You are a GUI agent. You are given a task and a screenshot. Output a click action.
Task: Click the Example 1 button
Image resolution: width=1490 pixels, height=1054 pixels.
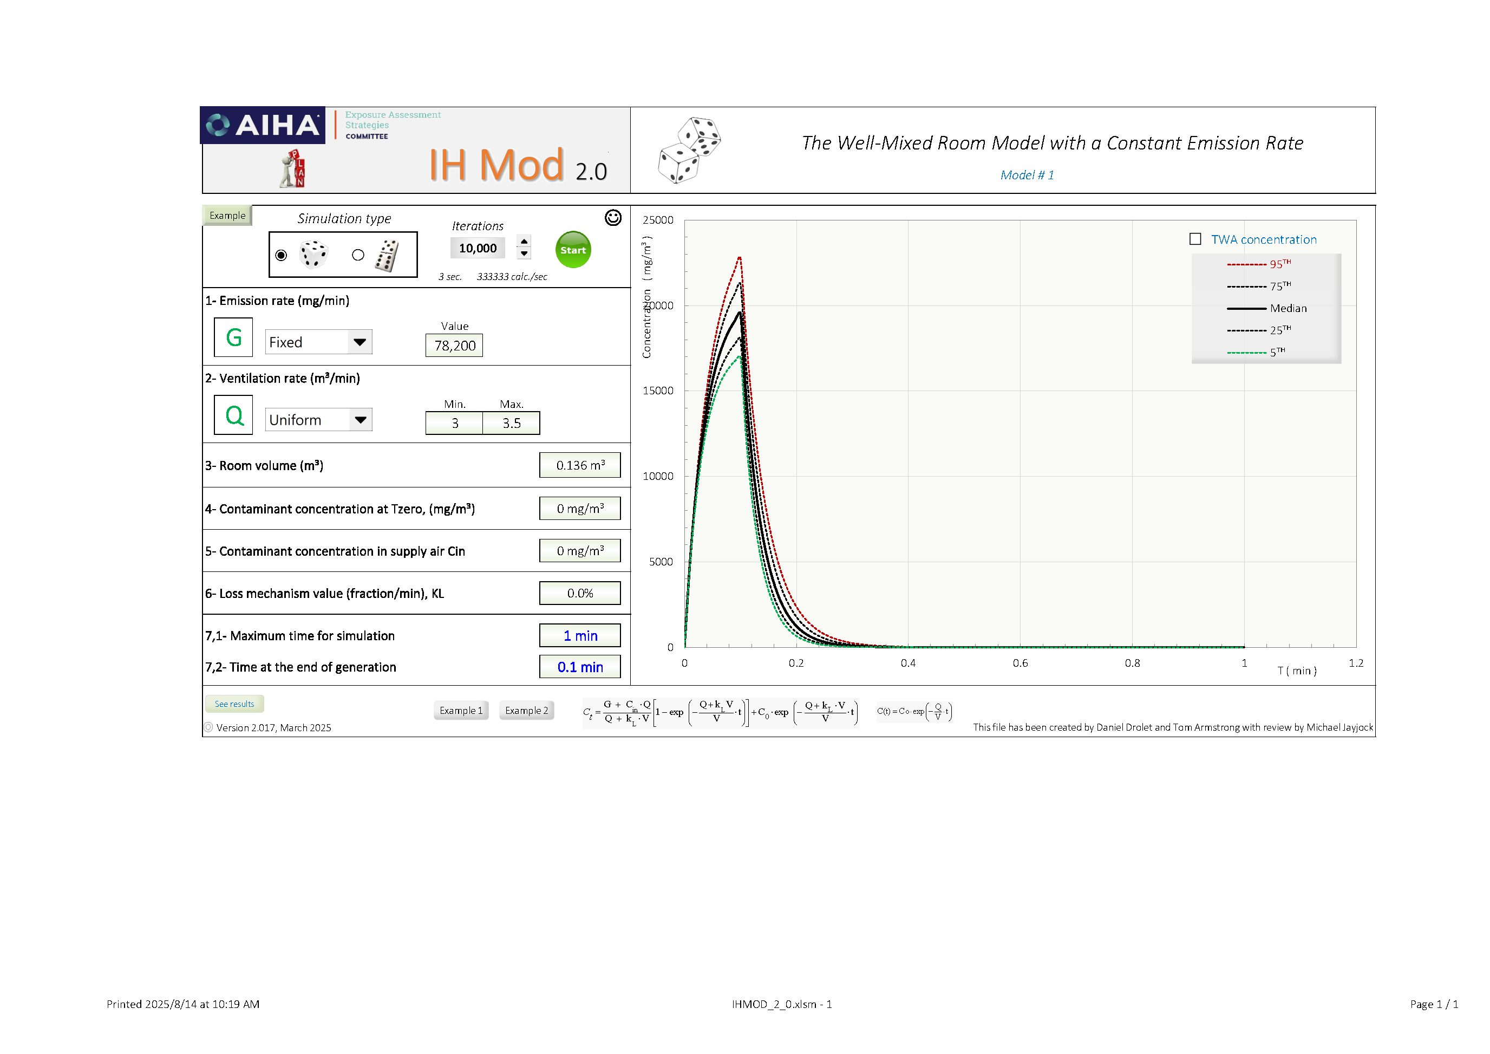tap(461, 711)
